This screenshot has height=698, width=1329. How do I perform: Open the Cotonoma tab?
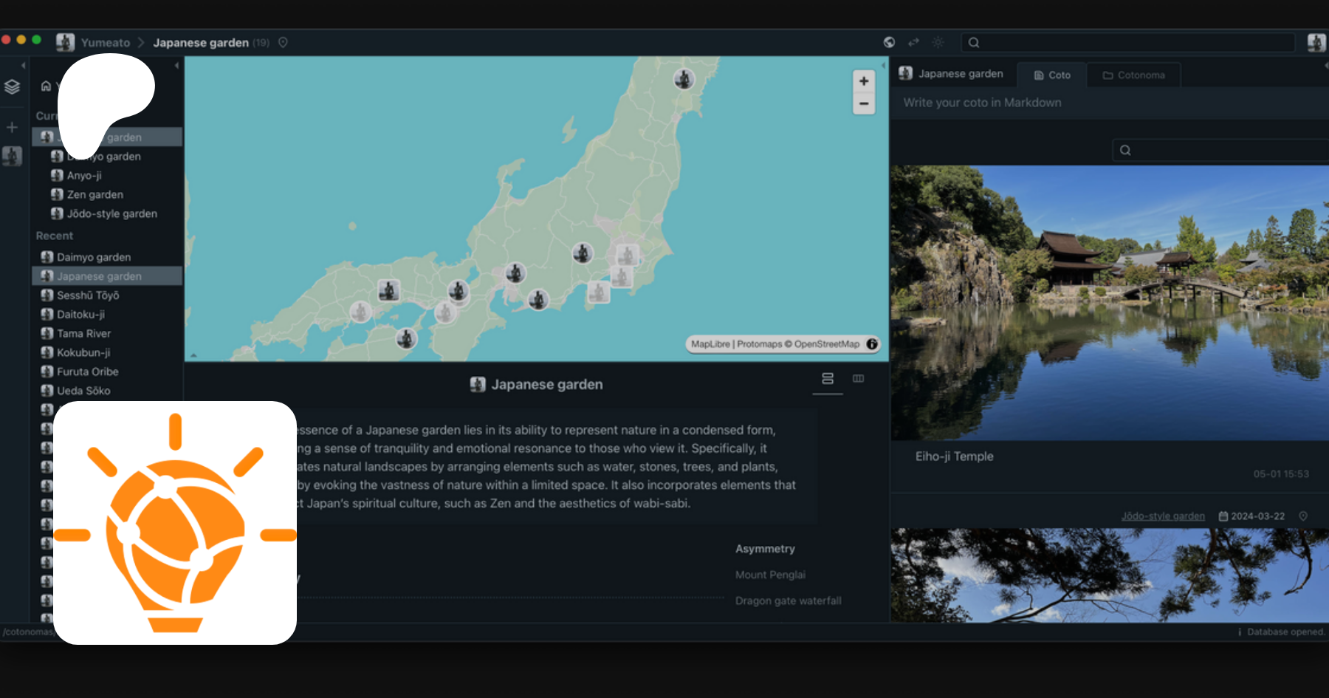click(x=1133, y=75)
